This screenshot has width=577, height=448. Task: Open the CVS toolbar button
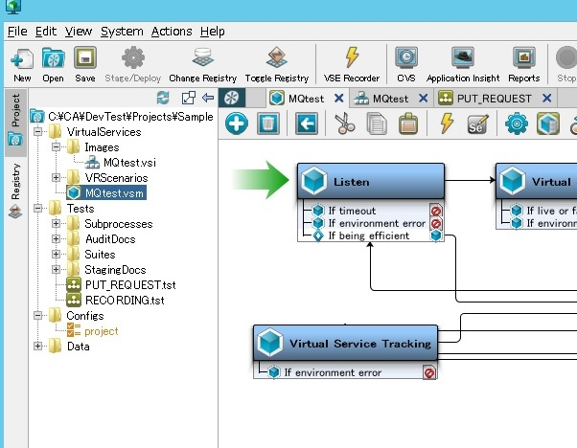pos(405,58)
